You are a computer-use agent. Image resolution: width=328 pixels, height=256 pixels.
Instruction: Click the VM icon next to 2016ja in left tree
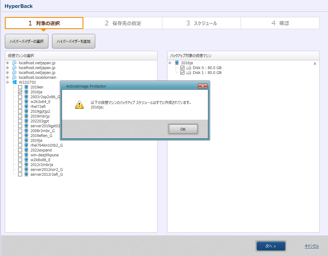click(x=26, y=92)
